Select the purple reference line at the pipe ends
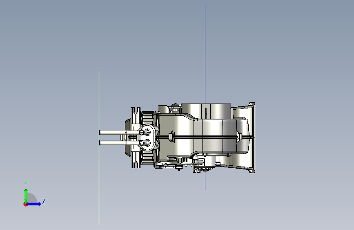The image size is (354, 230). point(99,148)
